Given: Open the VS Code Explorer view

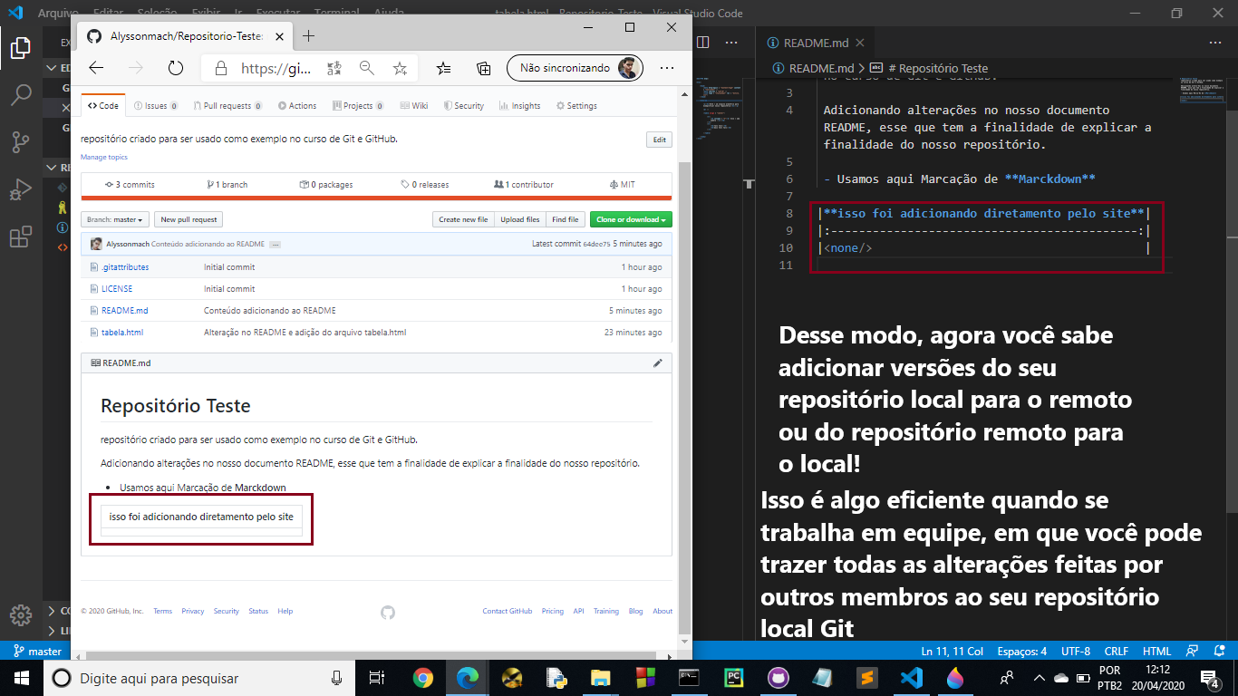Looking at the screenshot, I should tap(20, 47).
